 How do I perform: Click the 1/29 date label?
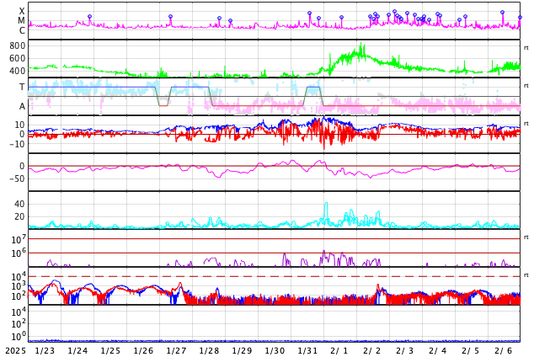click(242, 351)
